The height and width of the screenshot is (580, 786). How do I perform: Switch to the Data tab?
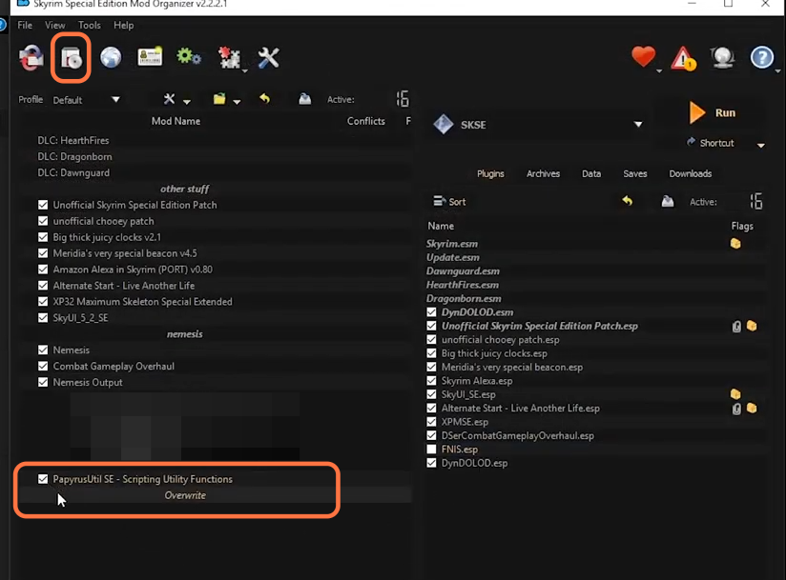[x=591, y=173]
